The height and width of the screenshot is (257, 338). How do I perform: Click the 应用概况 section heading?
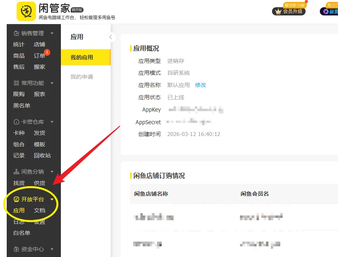coord(146,48)
